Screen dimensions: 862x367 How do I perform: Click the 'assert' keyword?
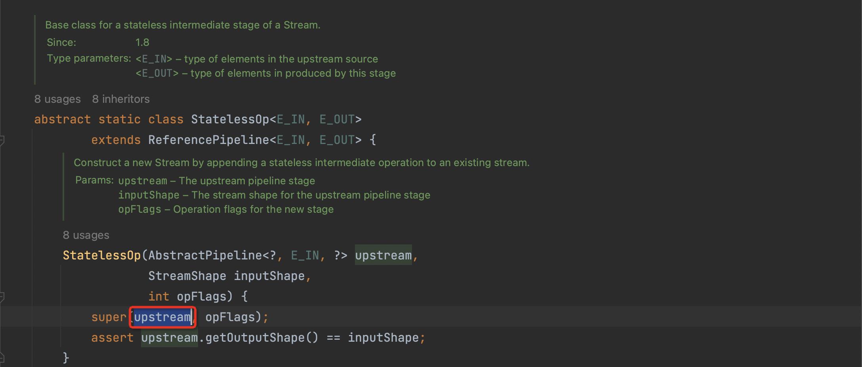pyautogui.click(x=112, y=338)
